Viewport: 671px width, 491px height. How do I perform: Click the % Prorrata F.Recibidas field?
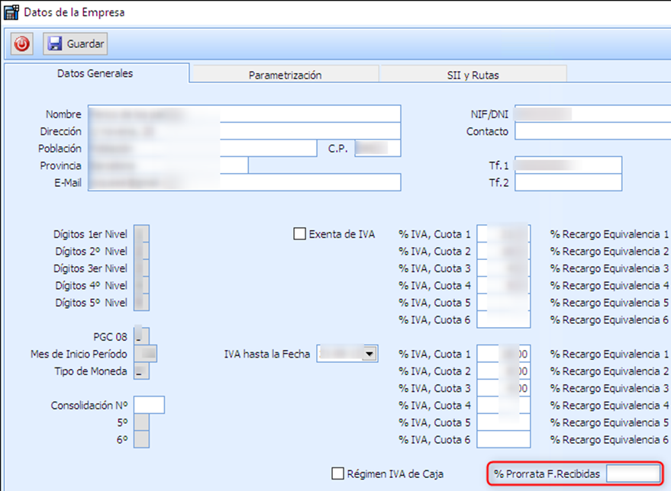point(631,474)
